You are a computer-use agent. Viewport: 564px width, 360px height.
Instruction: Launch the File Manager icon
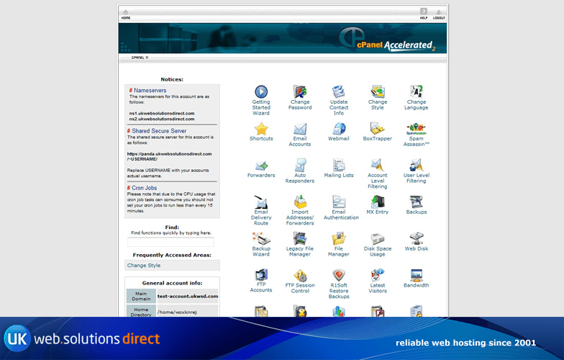339,238
